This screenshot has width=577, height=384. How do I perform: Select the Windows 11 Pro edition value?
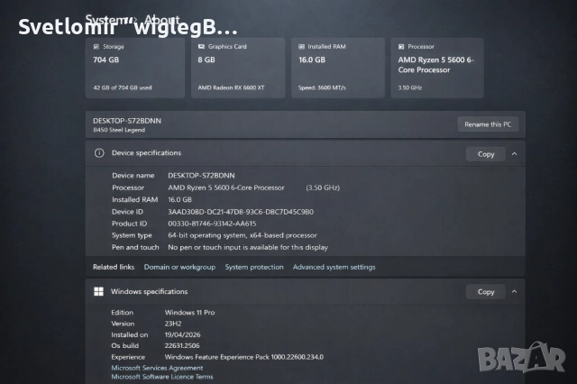coord(189,313)
